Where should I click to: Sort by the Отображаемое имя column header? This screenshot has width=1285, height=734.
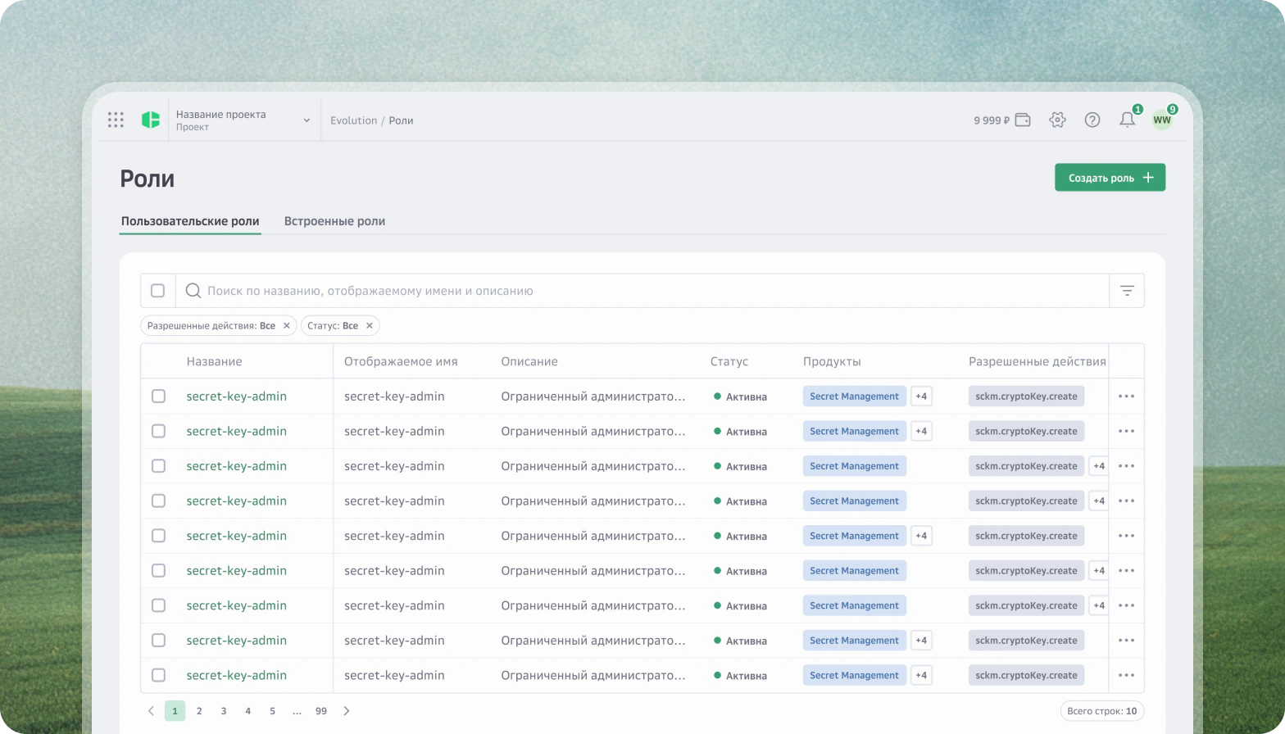pyautogui.click(x=401, y=361)
